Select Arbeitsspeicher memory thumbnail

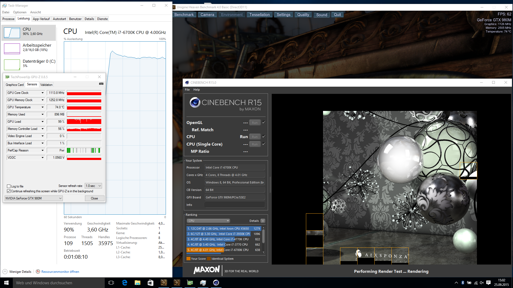(x=12, y=49)
